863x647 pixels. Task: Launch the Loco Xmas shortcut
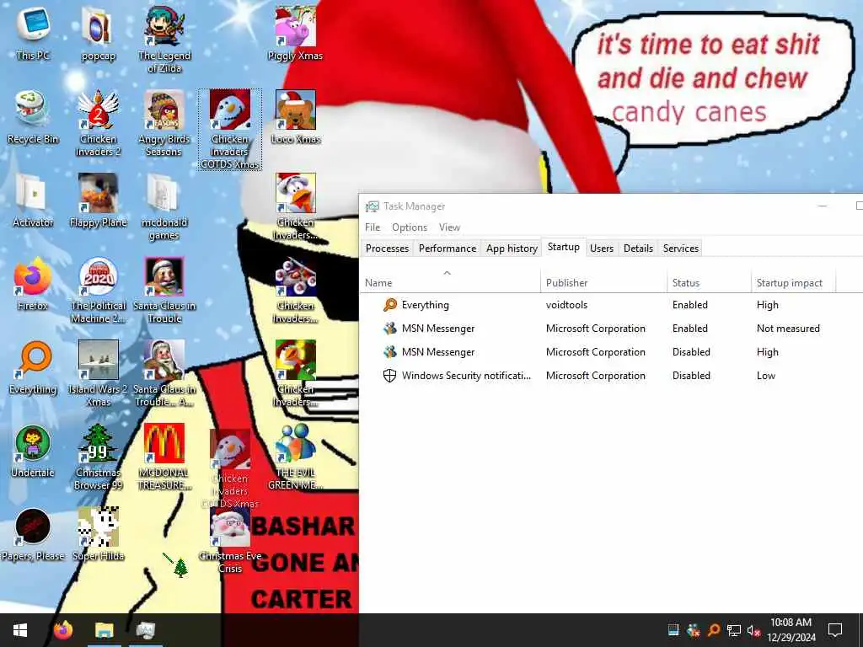(x=296, y=117)
